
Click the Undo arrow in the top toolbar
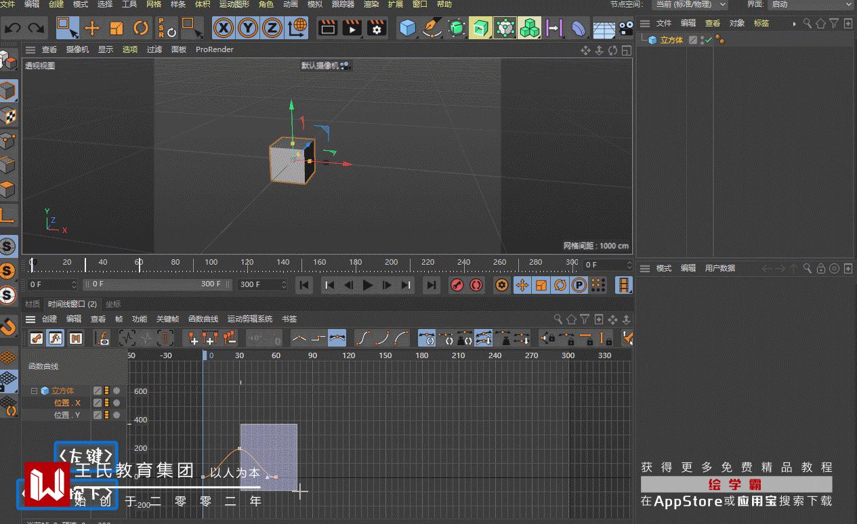click(13, 28)
